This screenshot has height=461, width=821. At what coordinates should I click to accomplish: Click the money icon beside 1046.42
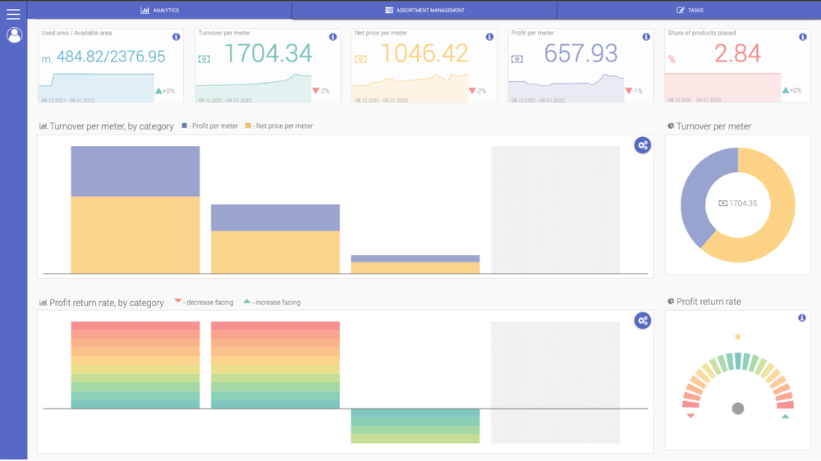pyautogui.click(x=360, y=59)
